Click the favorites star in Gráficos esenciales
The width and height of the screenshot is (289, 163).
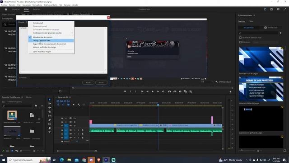(280, 33)
